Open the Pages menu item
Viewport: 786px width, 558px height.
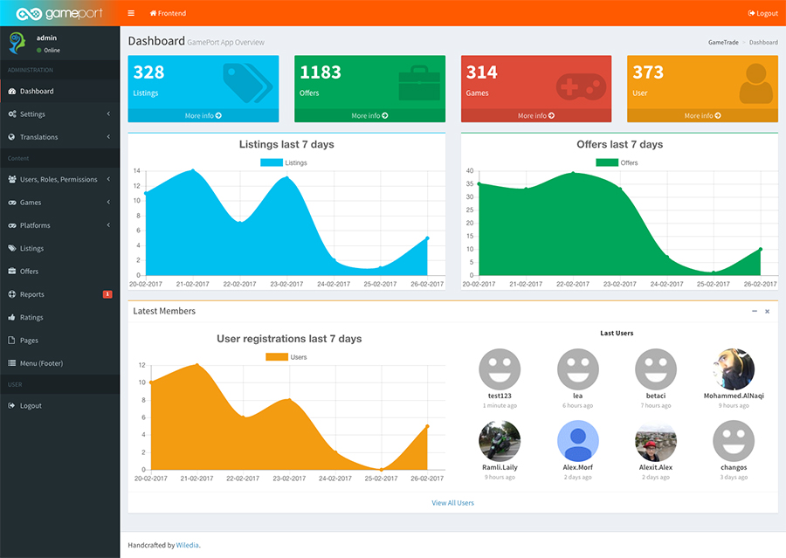point(59,341)
